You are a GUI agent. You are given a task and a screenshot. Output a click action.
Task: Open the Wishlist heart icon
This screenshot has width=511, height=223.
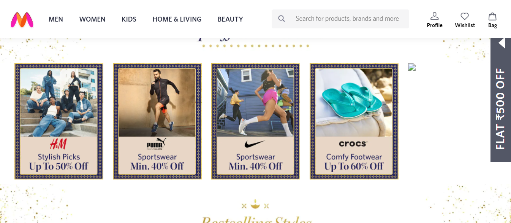coord(465,16)
